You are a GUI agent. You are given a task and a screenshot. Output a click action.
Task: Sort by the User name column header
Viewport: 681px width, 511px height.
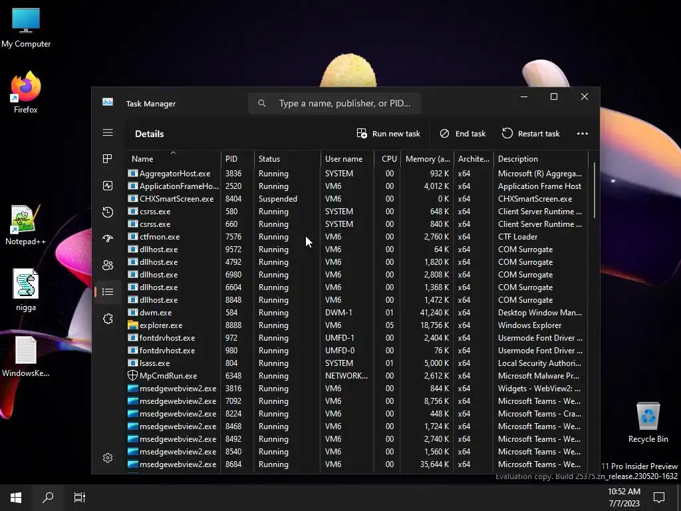coord(347,158)
